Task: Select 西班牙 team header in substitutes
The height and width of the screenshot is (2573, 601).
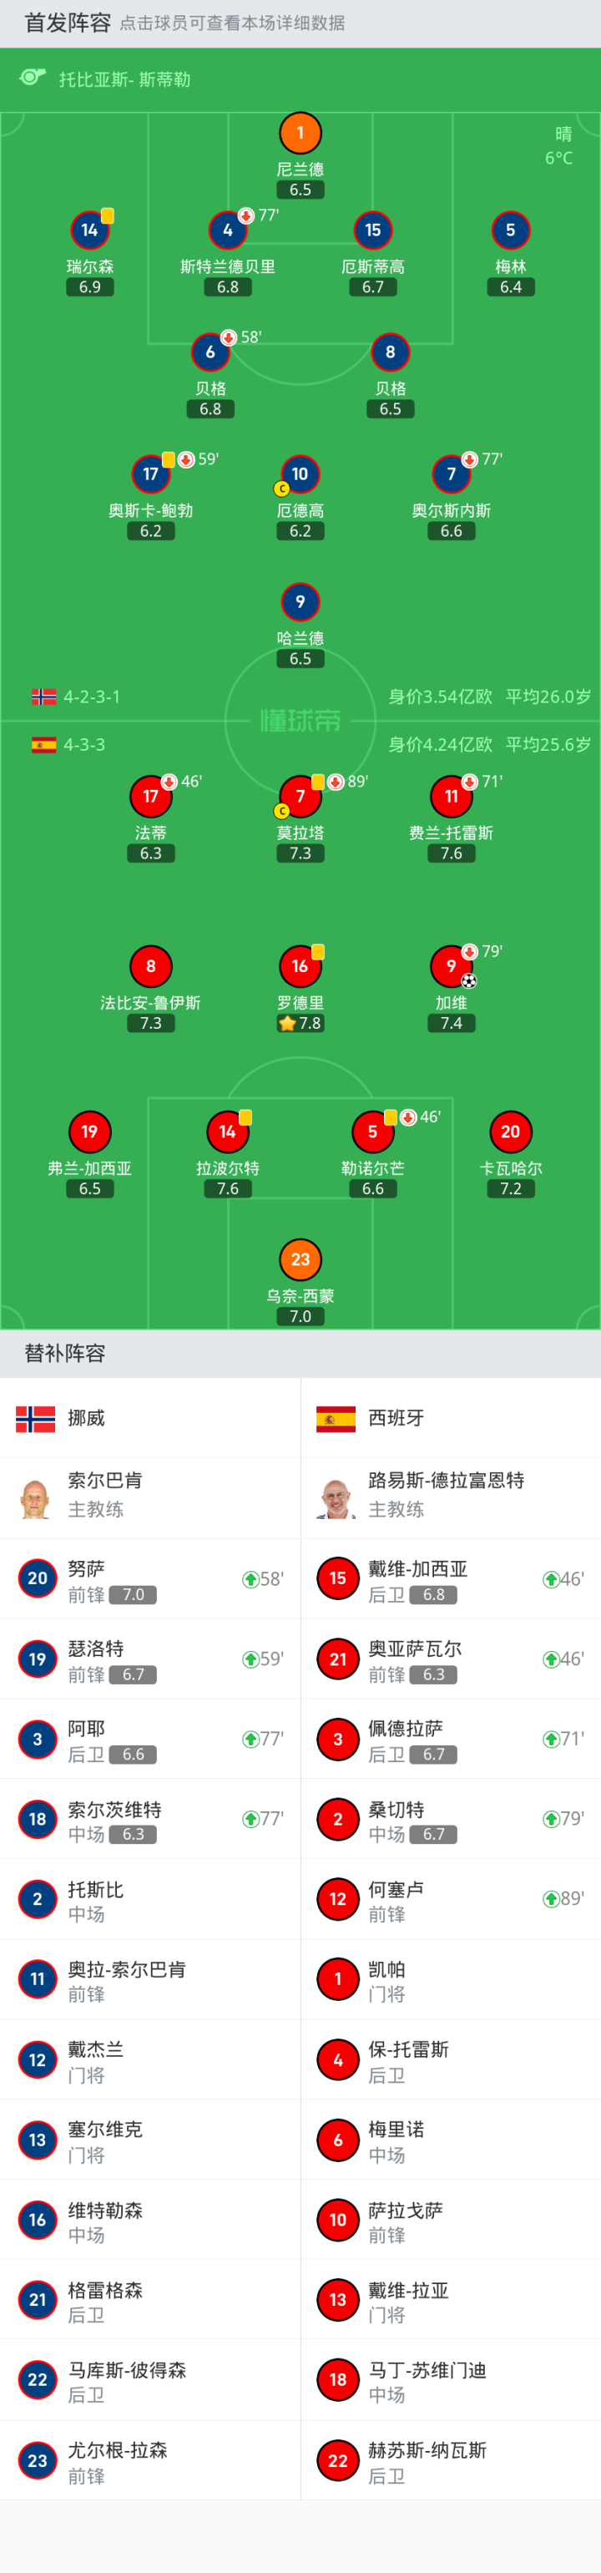Action: pos(396,1417)
